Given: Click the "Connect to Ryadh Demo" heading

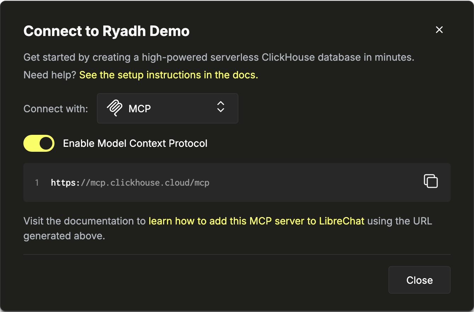Looking at the screenshot, I should (106, 31).
